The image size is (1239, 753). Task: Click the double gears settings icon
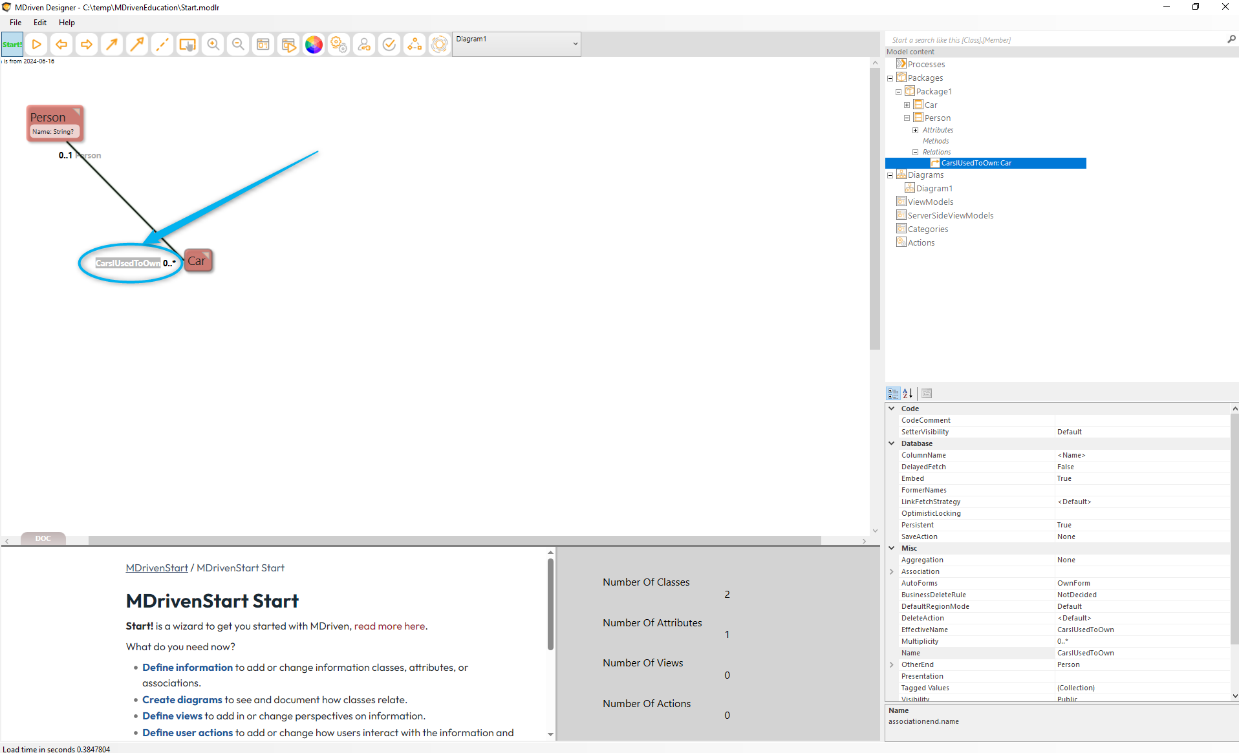click(x=339, y=45)
